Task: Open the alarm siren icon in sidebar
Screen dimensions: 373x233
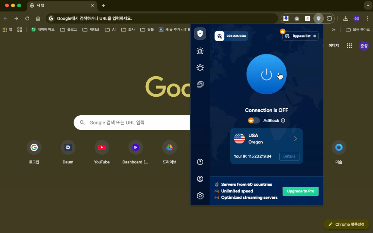Action: point(200,51)
